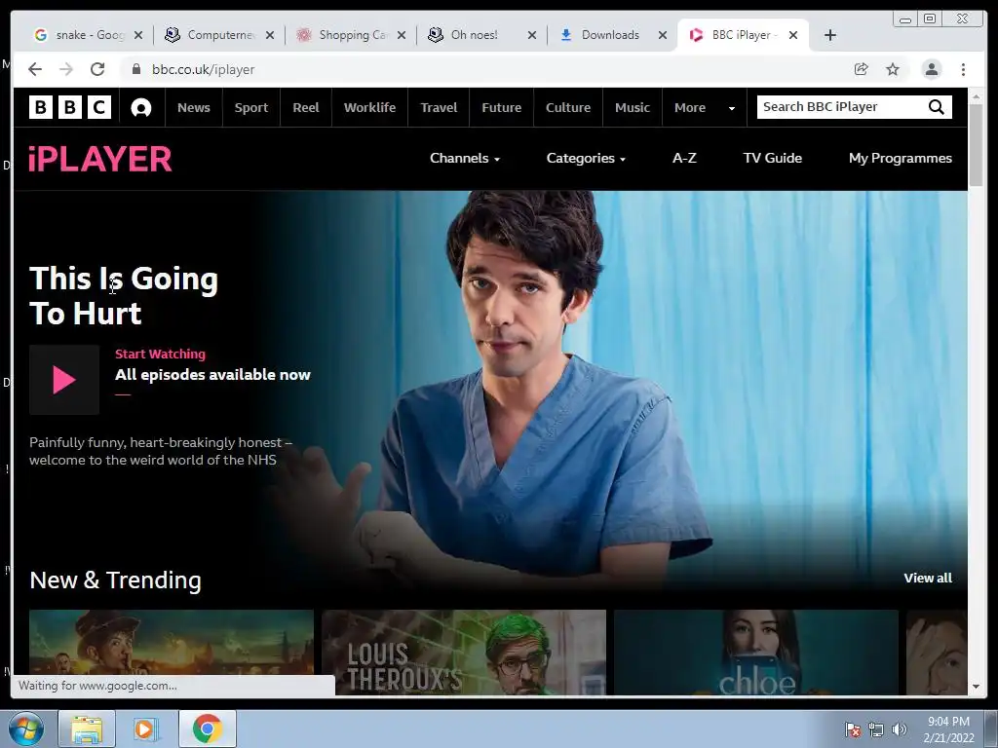Open Reel in BBC navigation
Image resolution: width=998 pixels, height=748 pixels.
click(305, 107)
